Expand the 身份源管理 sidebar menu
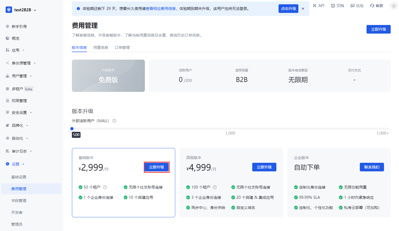 (x=35, y=63)
